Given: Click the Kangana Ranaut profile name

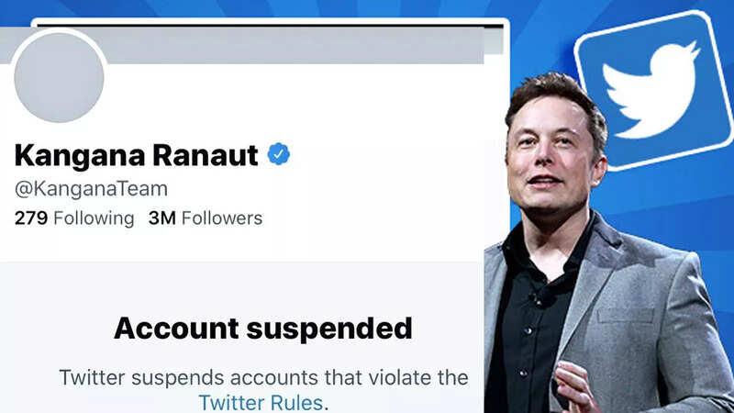Looking at the screenshot, I should (136, 155).
